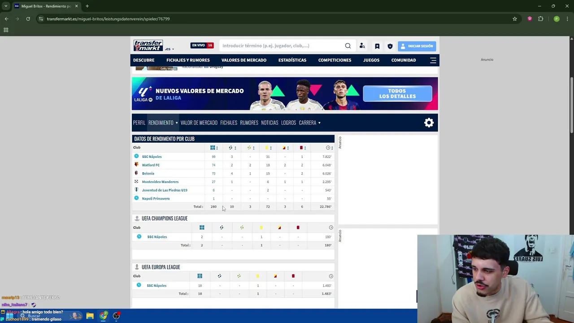Click the Napoli Primavera crest icon
The width and height of the screenshot is (574, 323).
coord(136,198)
